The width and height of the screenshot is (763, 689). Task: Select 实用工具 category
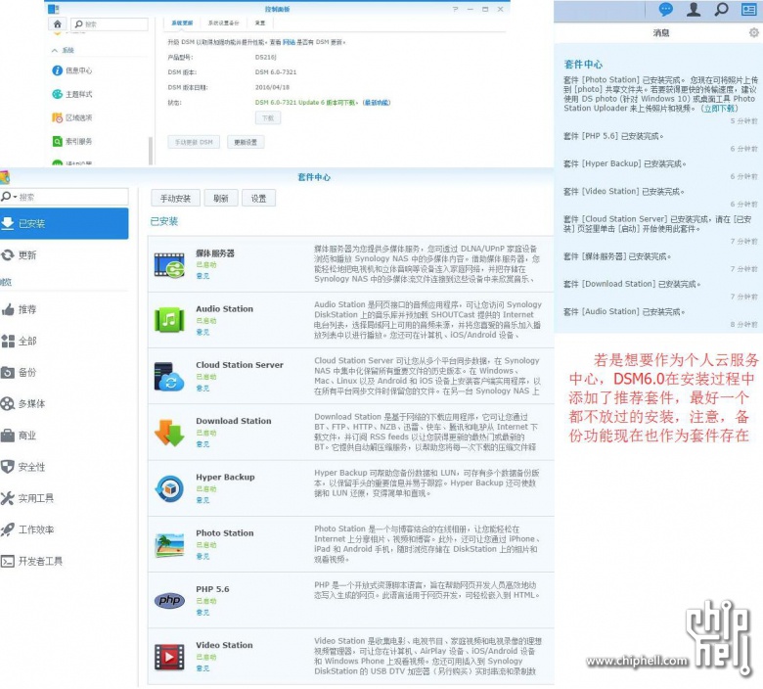(27, 498)
